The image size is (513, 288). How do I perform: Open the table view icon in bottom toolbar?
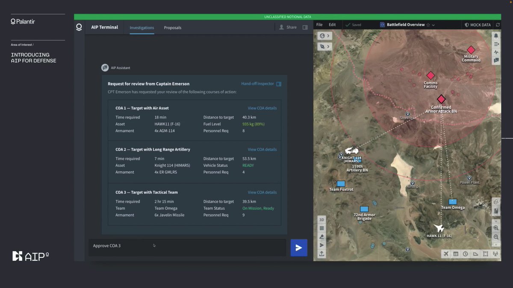click(456, 254)
